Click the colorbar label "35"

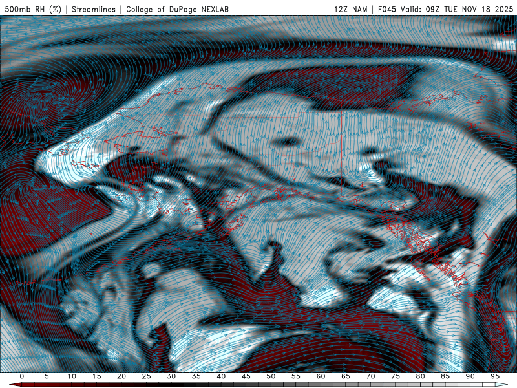[x=196, y=376]
